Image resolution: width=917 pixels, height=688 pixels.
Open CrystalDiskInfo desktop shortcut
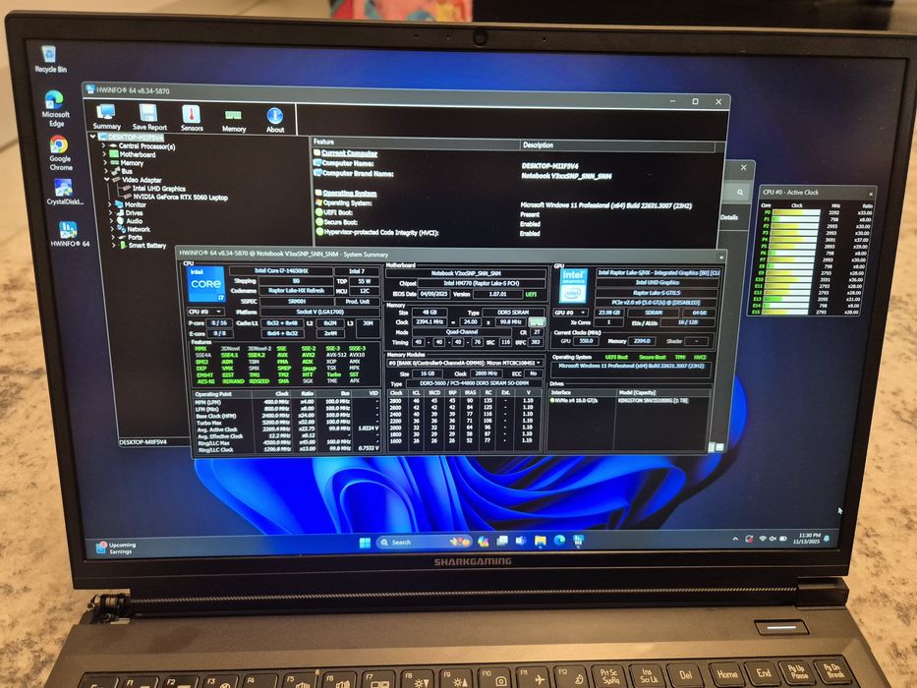click(x=64, y=193)
